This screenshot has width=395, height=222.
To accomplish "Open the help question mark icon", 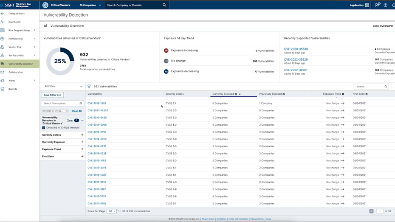I will pyautogui.click(x=385, y=5).
